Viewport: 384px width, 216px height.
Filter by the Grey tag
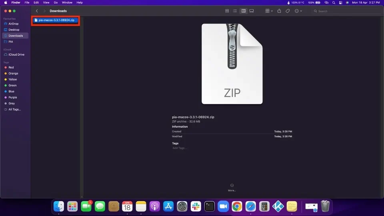click(x=12, y=103)
